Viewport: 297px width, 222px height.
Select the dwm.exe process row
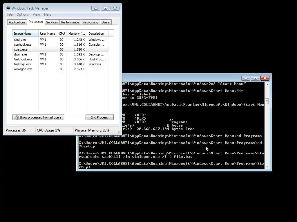pos(60,54)
